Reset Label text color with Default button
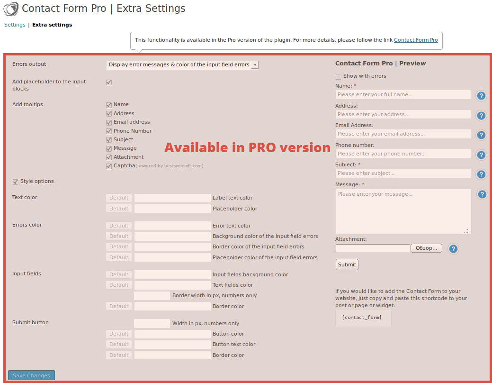This screenshot has height=383, width=492. point(118,198)
